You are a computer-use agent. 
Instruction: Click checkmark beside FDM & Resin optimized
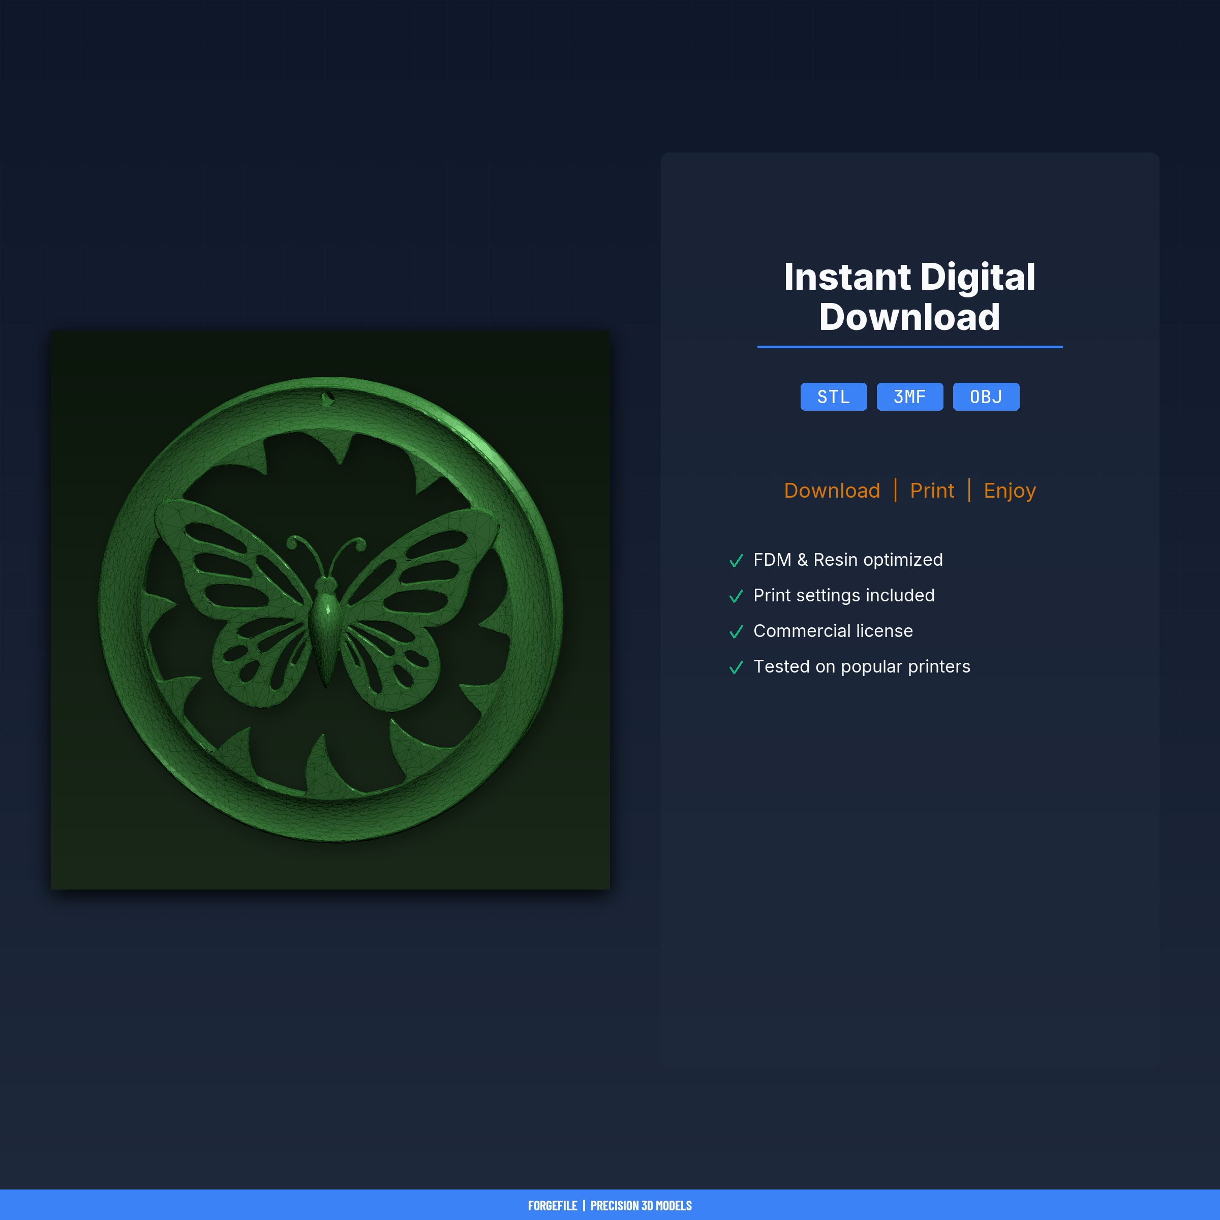coord(736,561)
